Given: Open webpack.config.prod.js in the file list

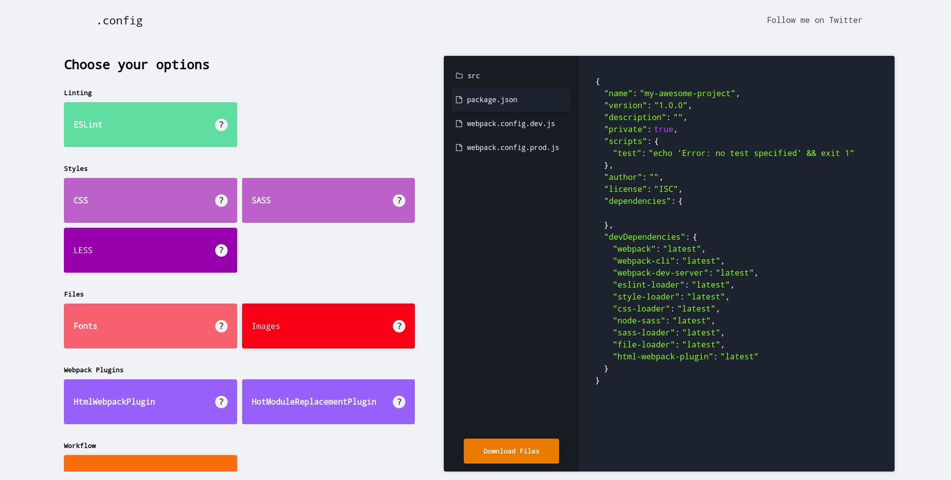Looking at the screenshot, I should pyautogui.click(x=511, y=148).
